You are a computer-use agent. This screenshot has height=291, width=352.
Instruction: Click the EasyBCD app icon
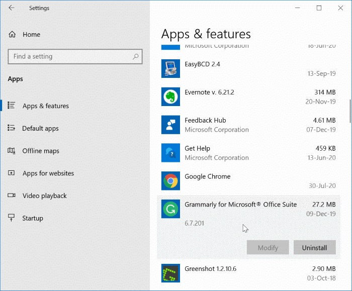[170, 68]
